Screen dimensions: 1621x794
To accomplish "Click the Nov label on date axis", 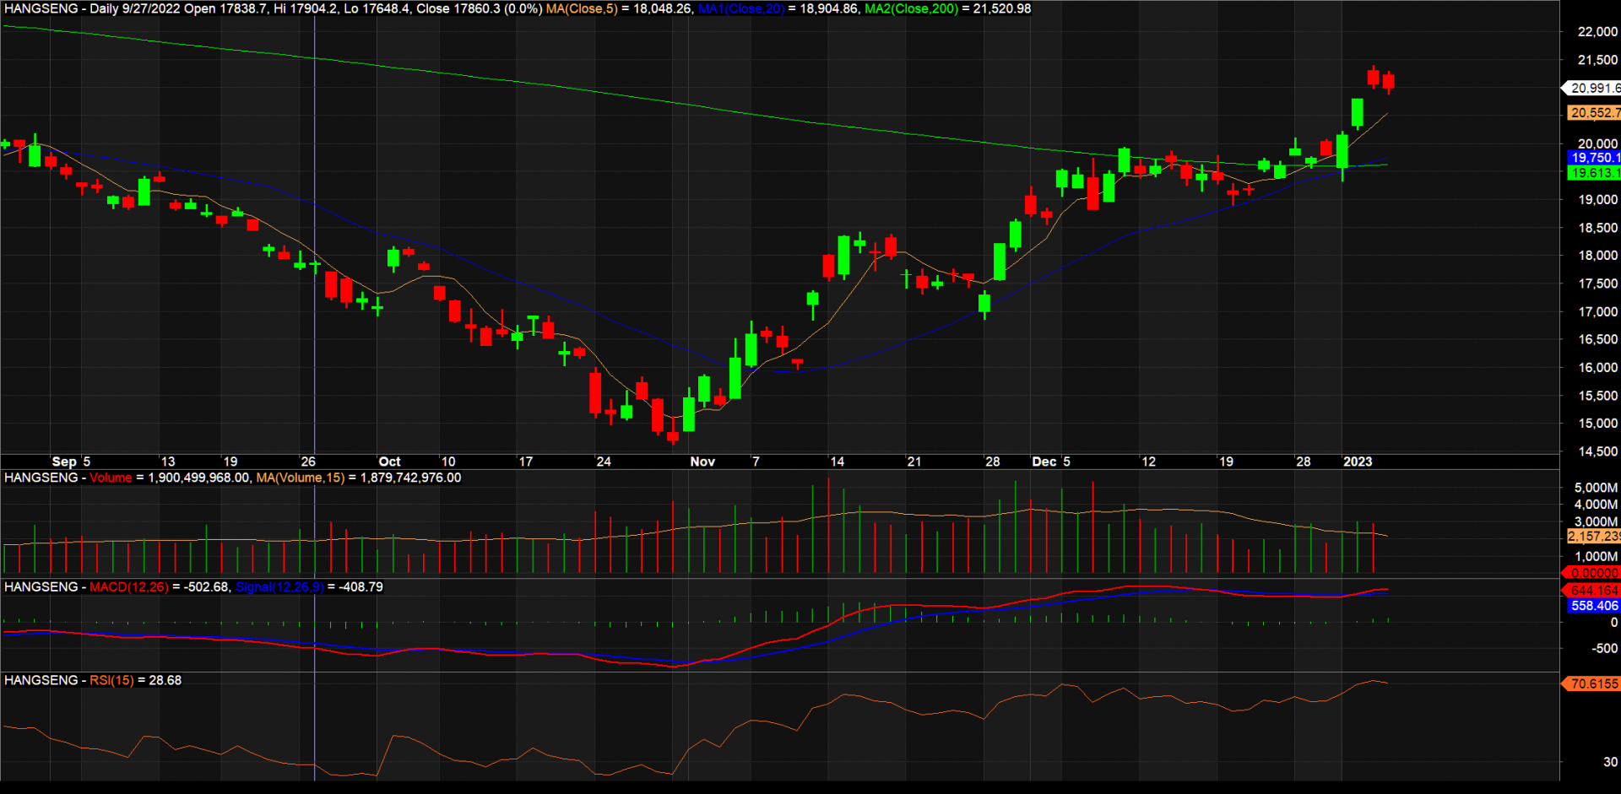I will [702, 462].
